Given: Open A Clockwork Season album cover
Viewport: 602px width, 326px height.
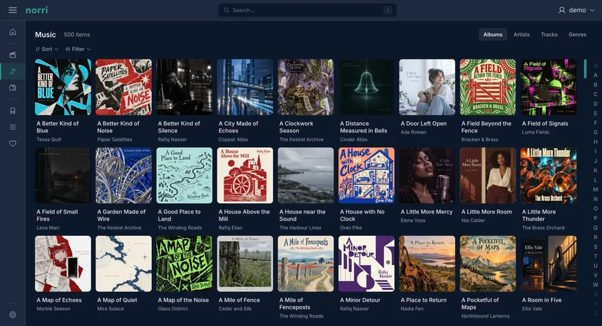Looking at the screenshot, I should point(306,87).
